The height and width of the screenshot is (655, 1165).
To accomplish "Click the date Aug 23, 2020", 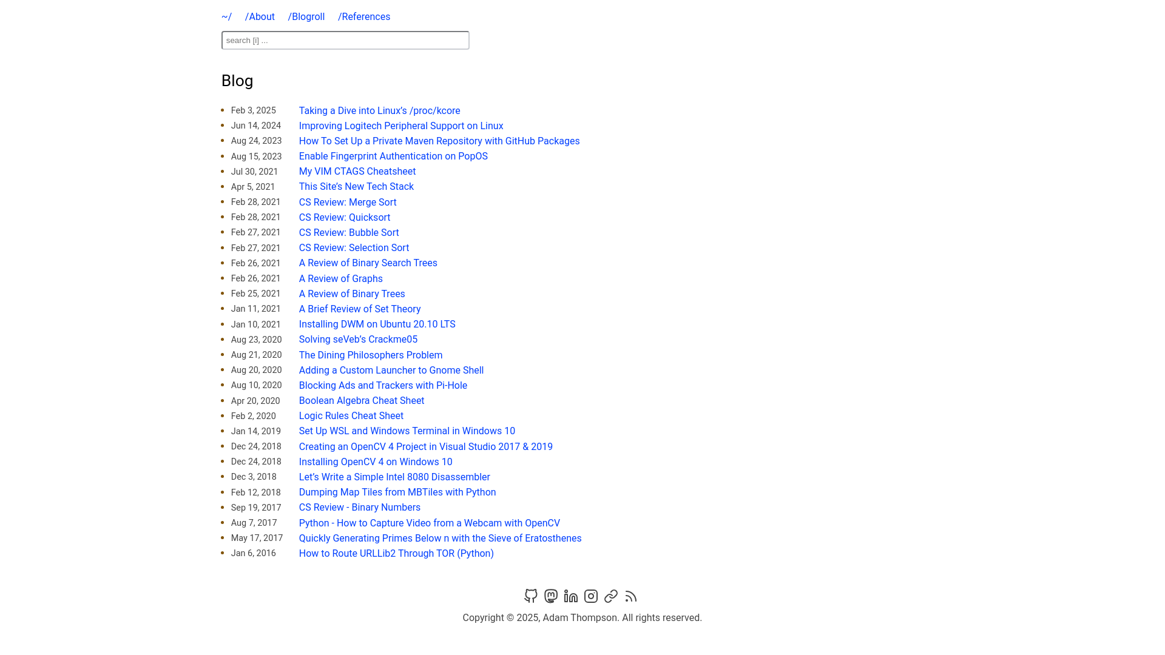I will [257, 340].
